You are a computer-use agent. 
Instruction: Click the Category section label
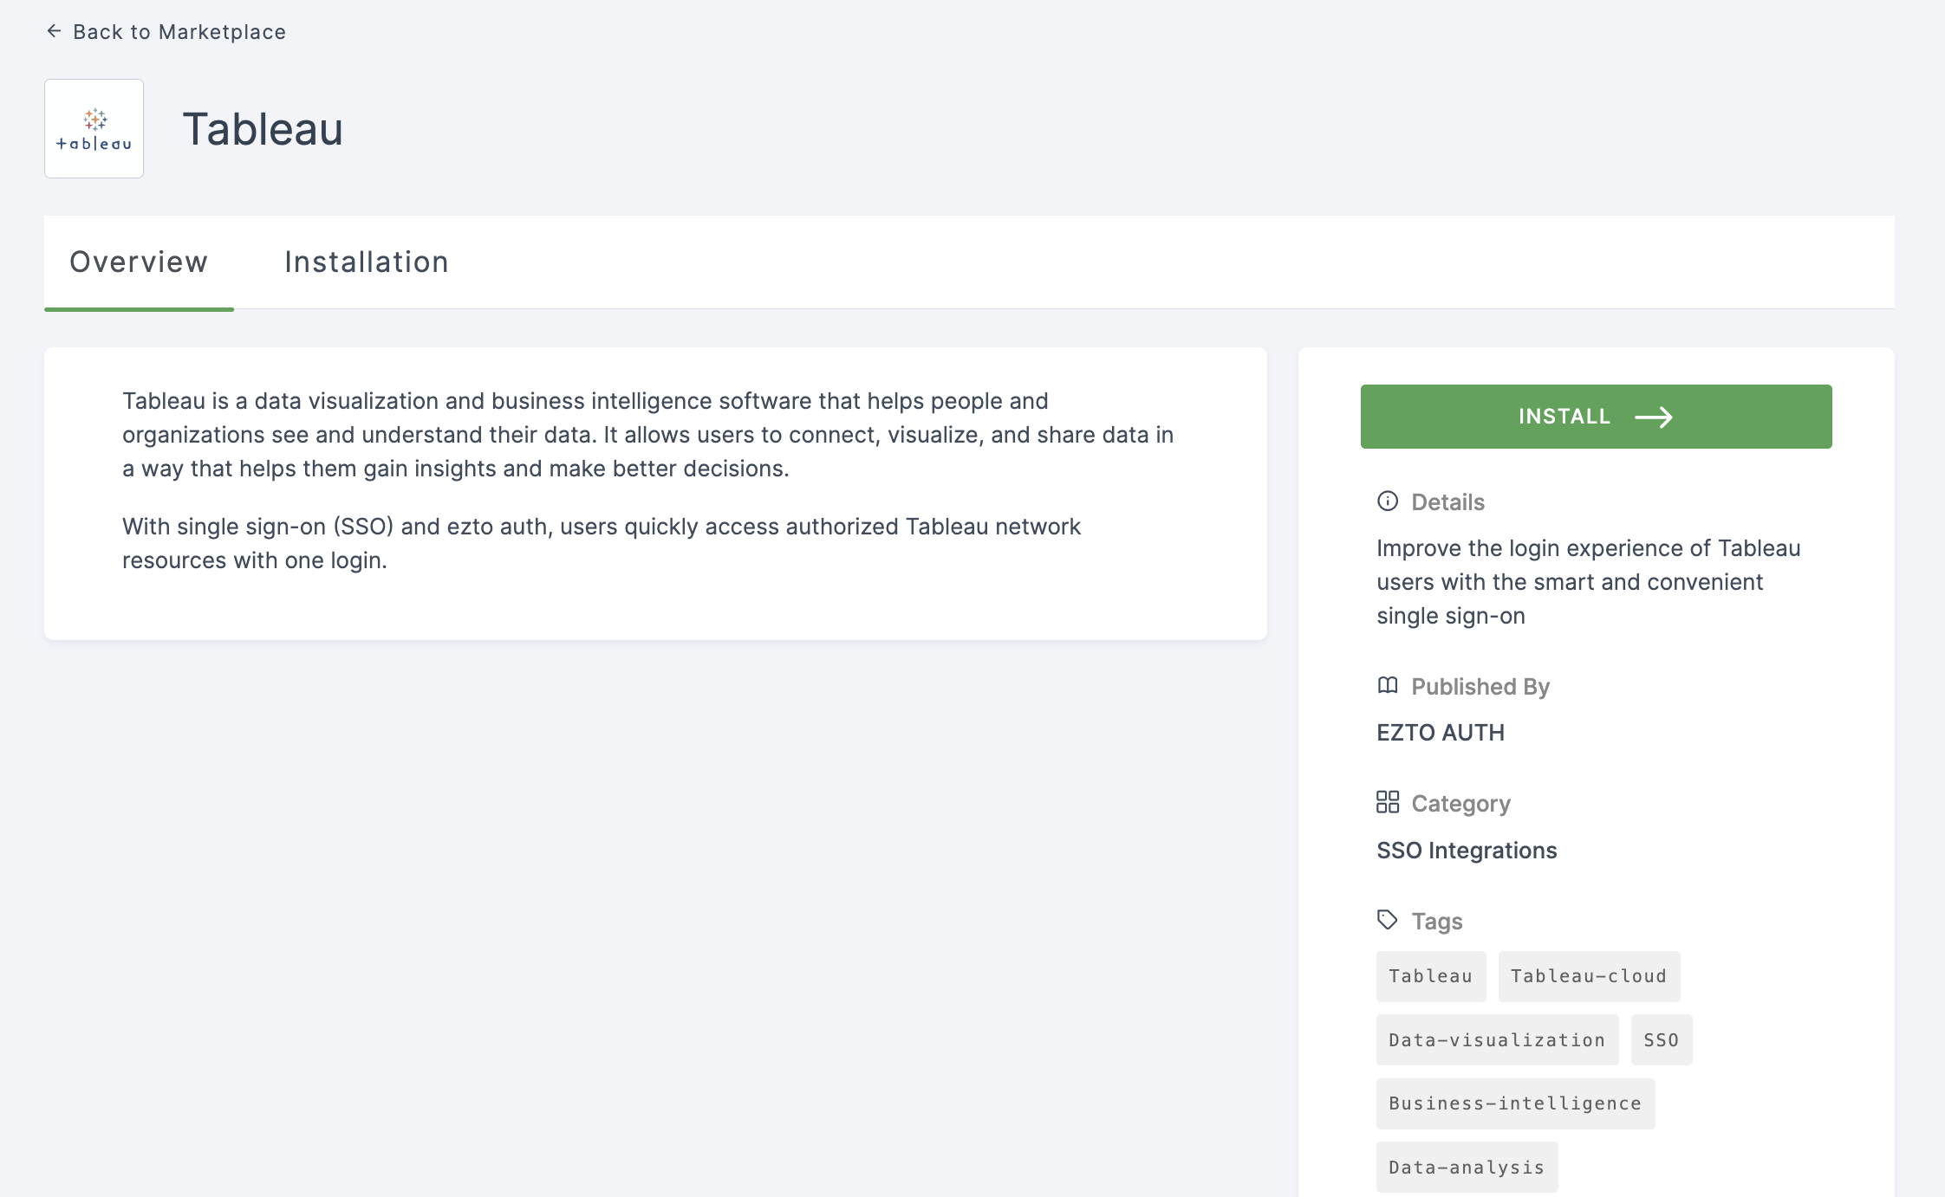pos(1460,804)
